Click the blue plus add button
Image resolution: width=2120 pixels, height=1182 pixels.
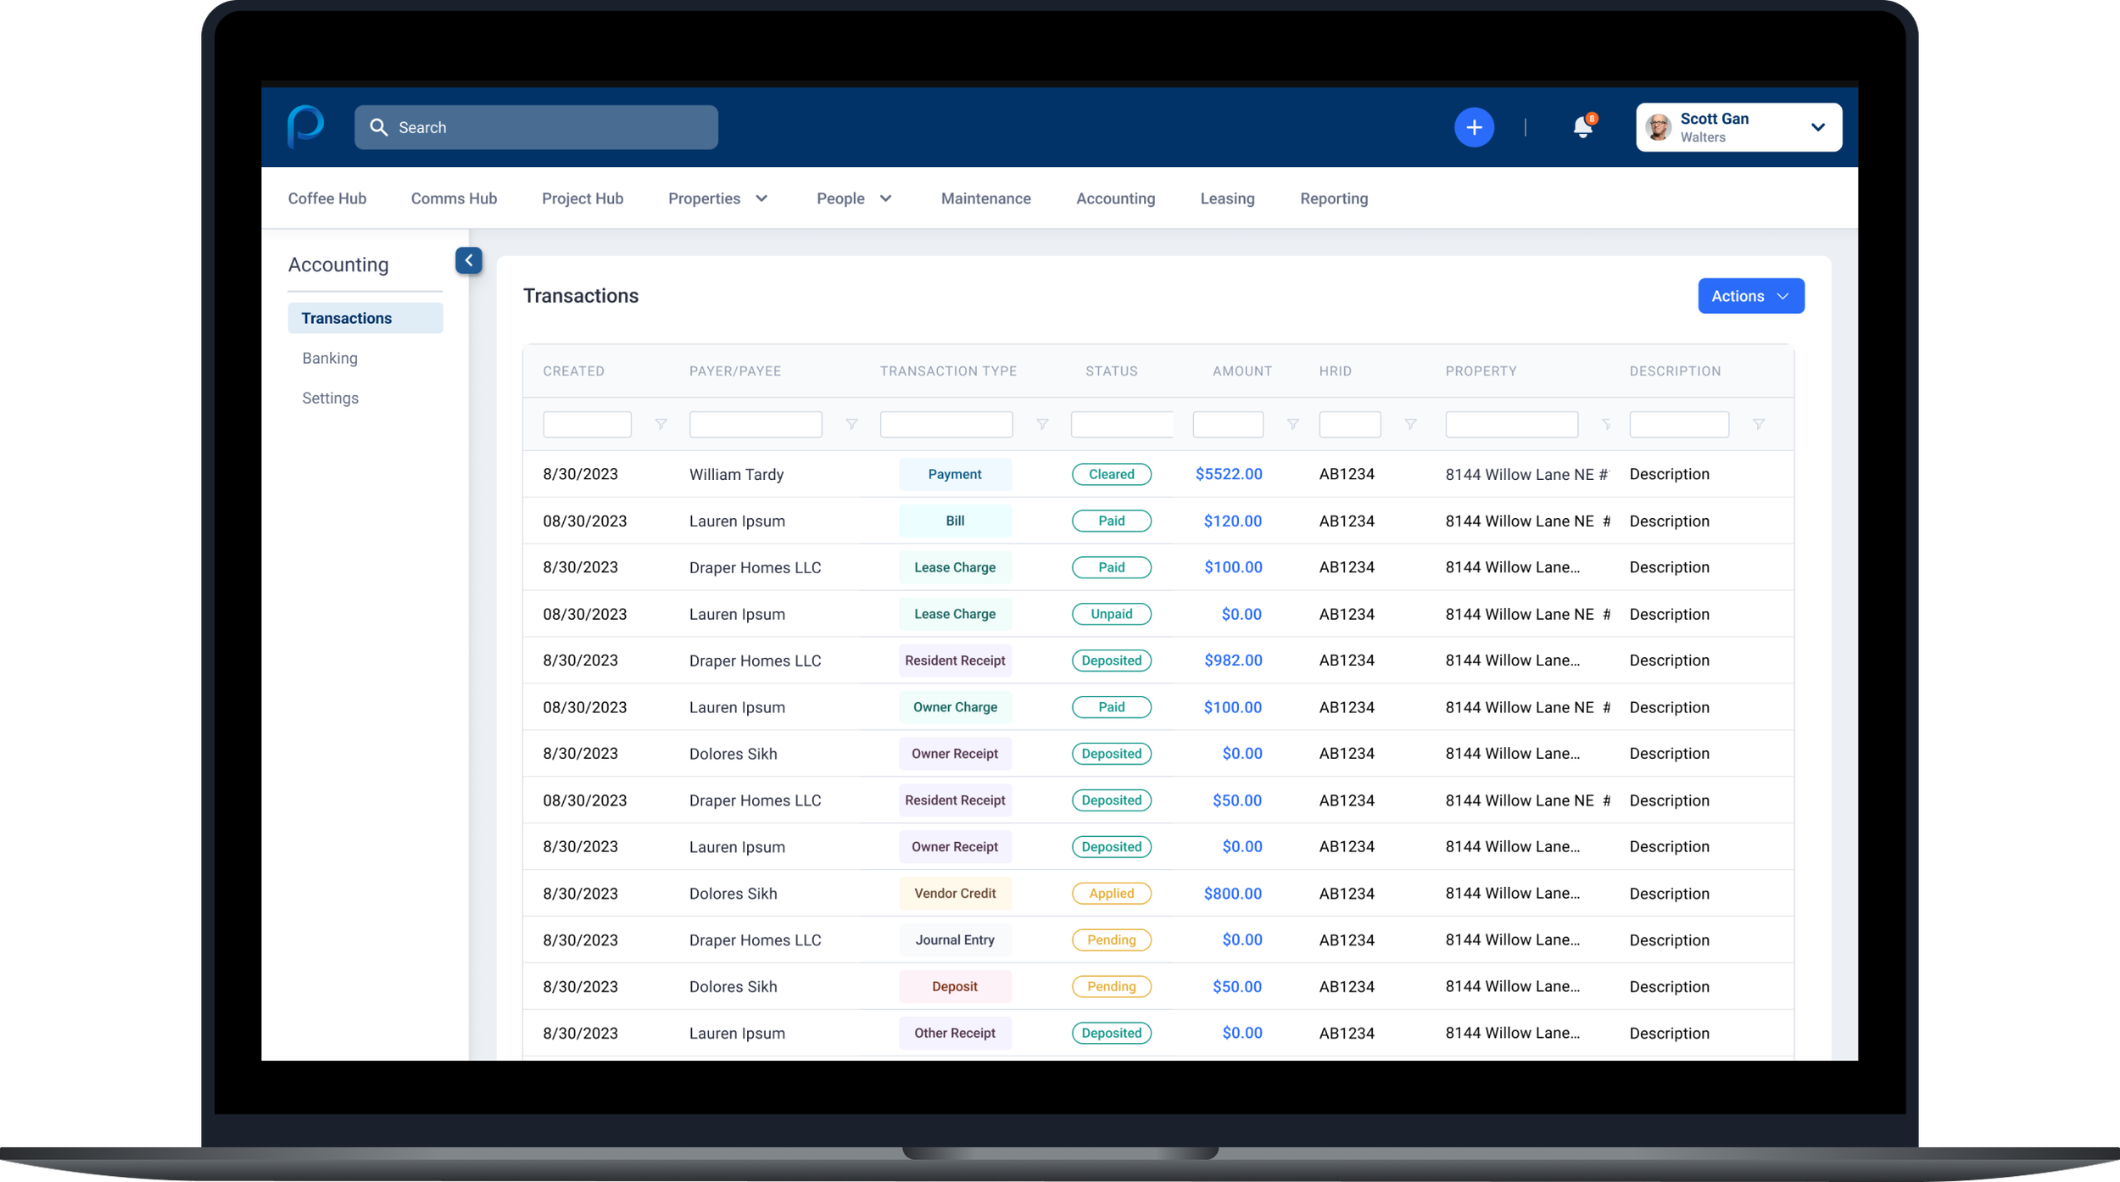(1474, 127)
